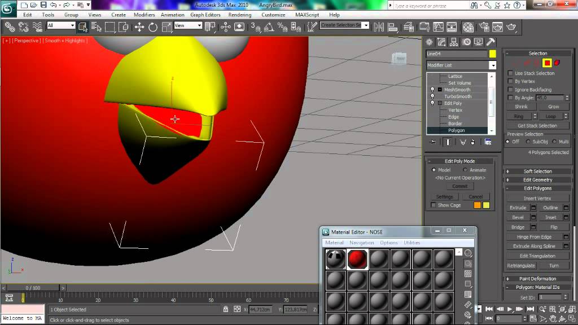Select the Scale tool in main toolbar
The height and width of the screenshot is (325, 578).
coord(167,27)
